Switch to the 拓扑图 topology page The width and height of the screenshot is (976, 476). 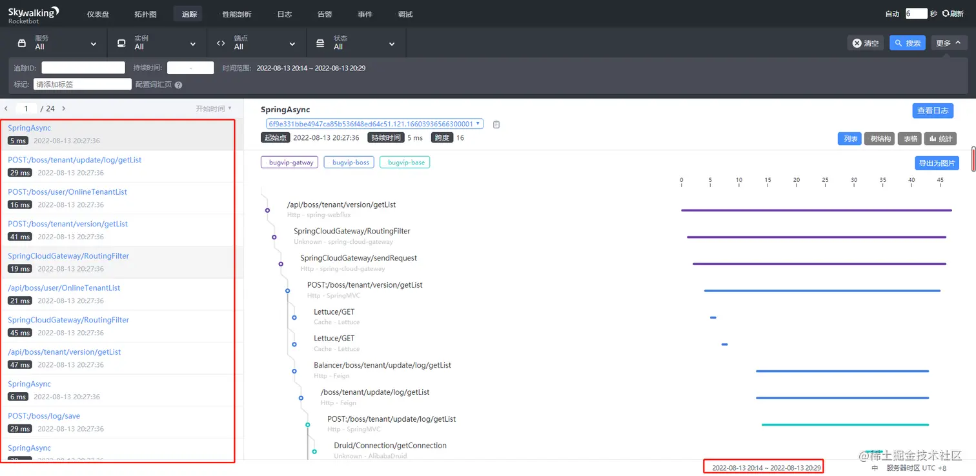coord(145,14)
